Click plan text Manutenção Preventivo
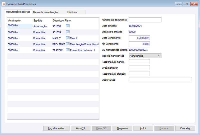Image resolution: width=200 pixels, height=135 pixels. click(84, 44)
